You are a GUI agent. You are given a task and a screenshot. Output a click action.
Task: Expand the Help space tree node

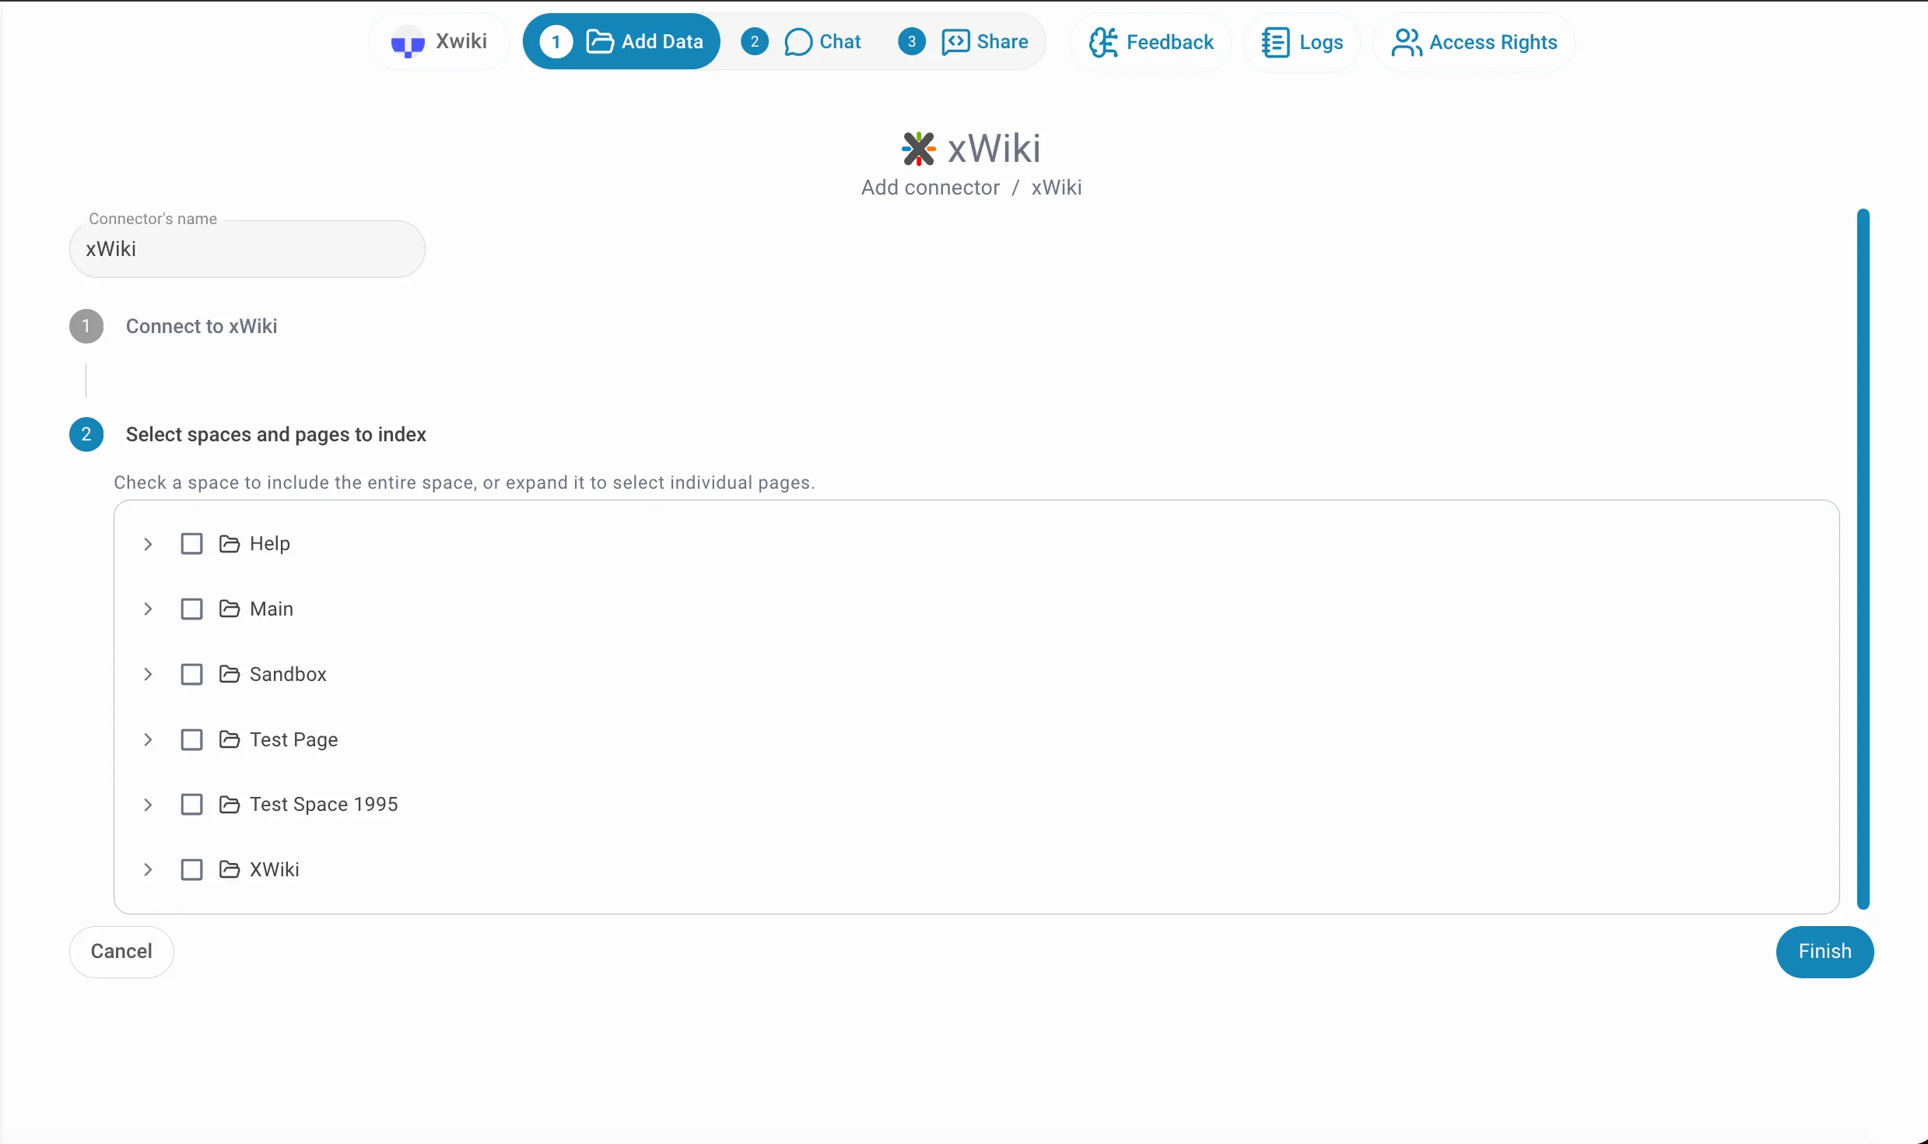(148, 543)
